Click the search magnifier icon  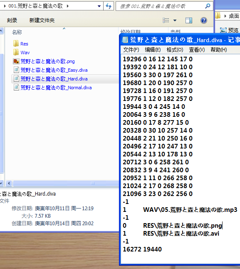208,6
